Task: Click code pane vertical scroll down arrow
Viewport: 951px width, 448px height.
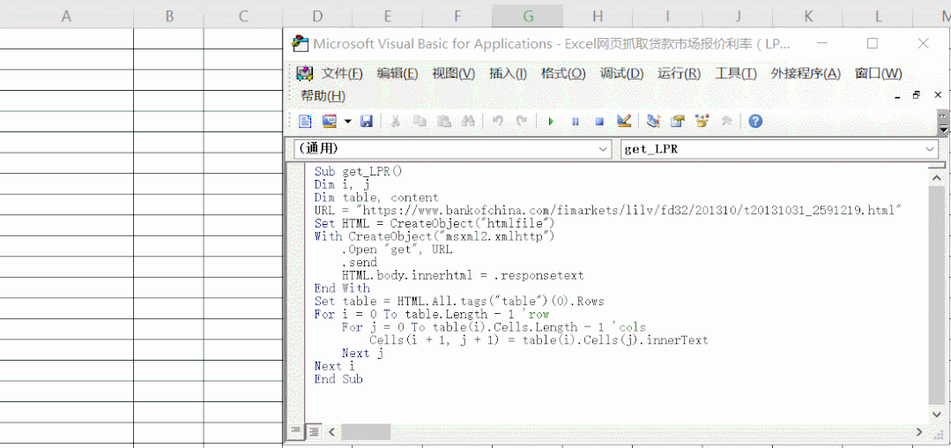Action: [937, 414]
